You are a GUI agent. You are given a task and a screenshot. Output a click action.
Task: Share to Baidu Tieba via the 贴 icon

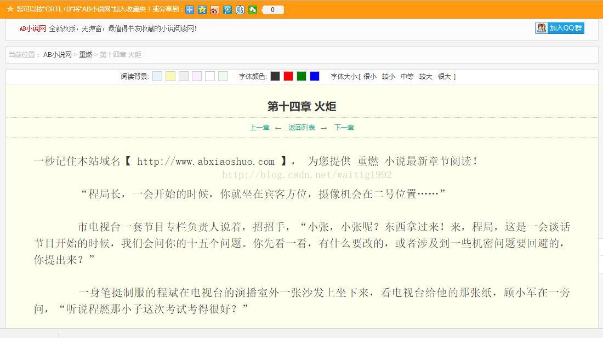click(x=240, y=10)
